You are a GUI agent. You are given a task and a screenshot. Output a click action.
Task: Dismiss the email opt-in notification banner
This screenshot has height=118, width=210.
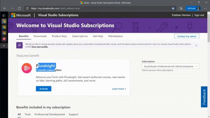pos(196,45)
